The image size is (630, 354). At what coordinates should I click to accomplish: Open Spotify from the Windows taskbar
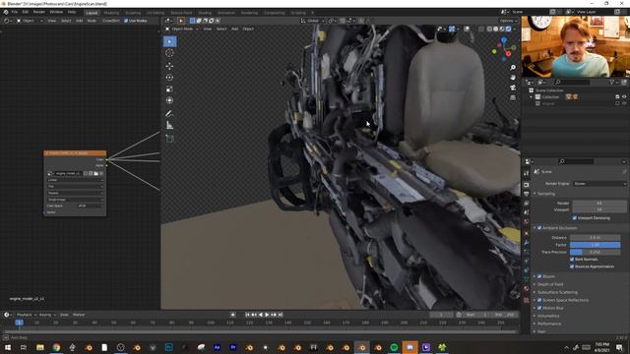(x=394, y=347)
